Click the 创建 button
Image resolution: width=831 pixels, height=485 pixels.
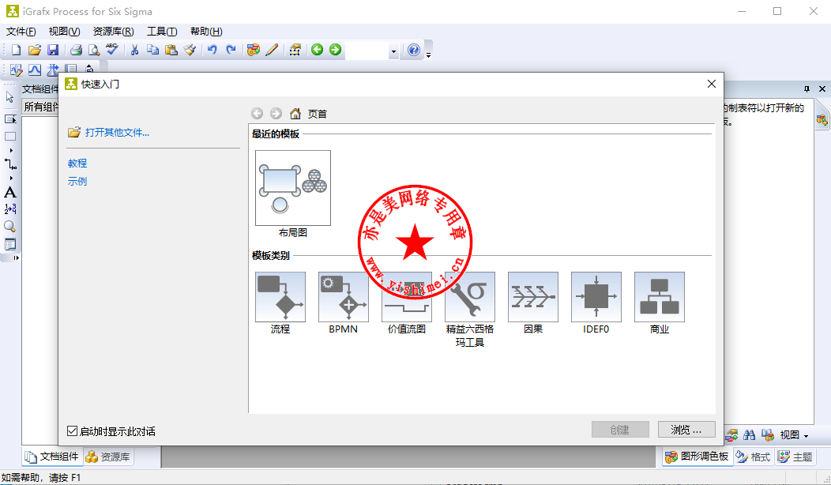point(620,430)
